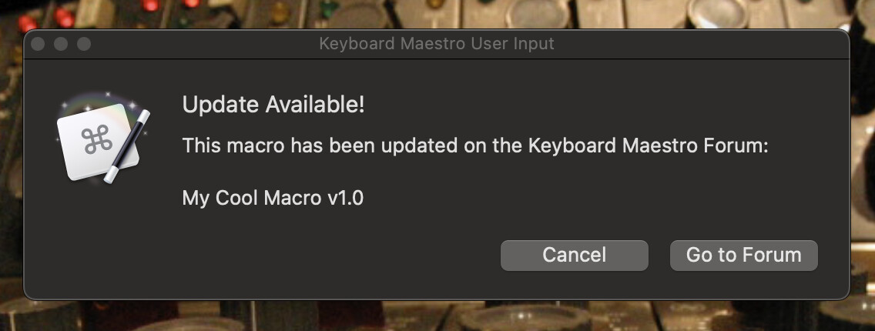875x331 pixels.
Task: Click the command symbol on the icon
Action: (x=97, y=141)
